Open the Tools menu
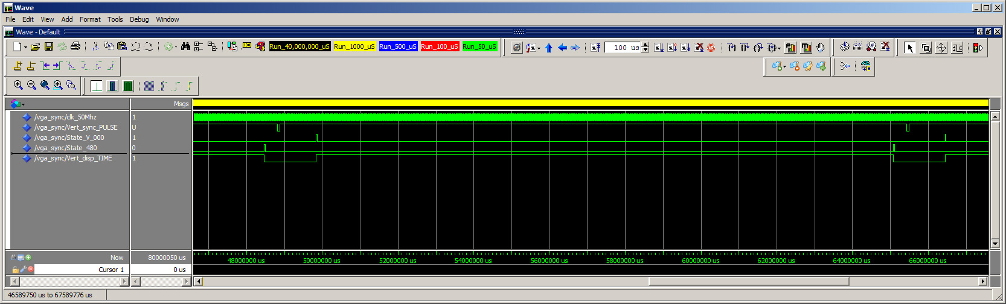This screenshot has width=1006, height=304. (x=115, y=19)
